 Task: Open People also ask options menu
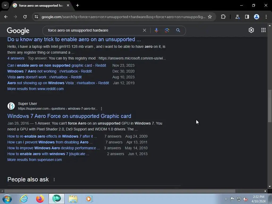pyautogui.click(x=54, y=180)
